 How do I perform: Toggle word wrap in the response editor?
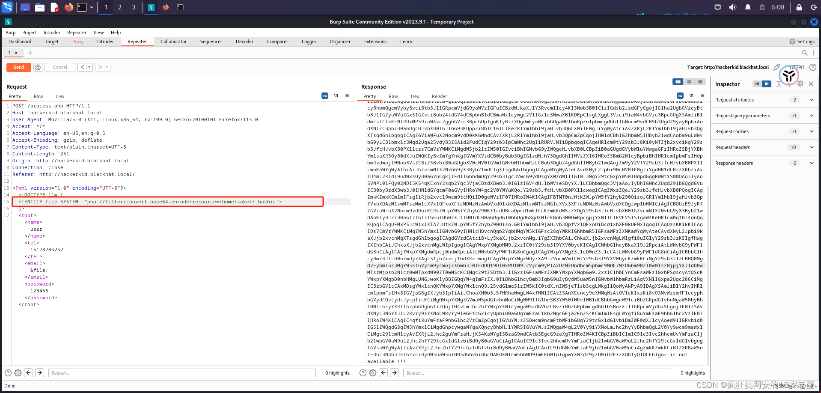tap(680, 95)
